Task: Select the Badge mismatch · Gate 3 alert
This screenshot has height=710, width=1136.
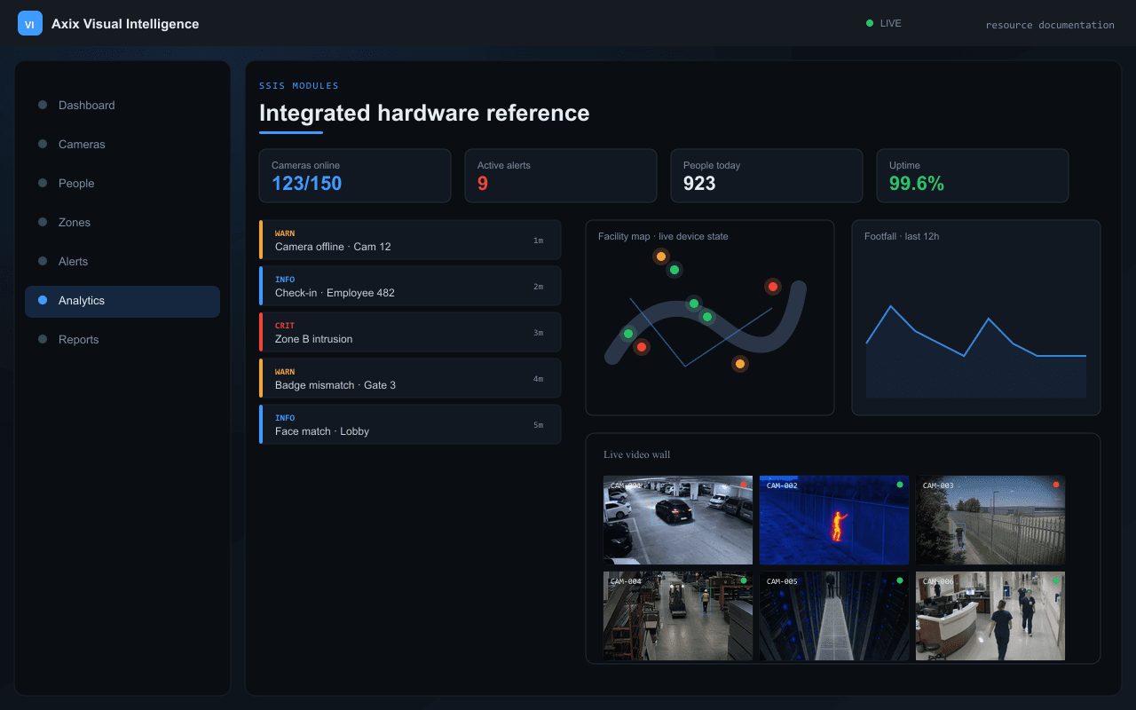Action: [410, 378]
